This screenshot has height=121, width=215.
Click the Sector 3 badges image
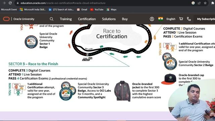[68, 91]
